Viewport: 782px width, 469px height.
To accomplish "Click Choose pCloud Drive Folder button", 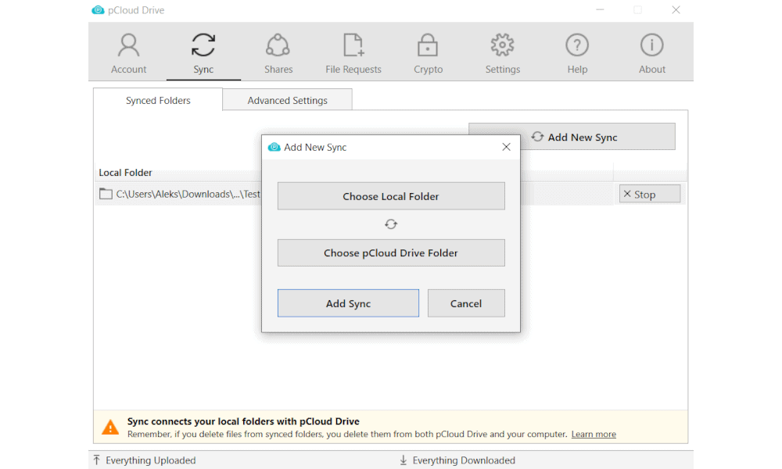I will [391, 252].
